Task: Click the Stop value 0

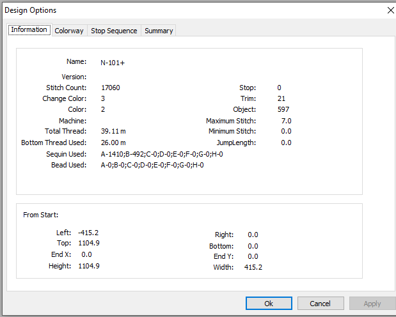Action: click(x=279, y=88)
